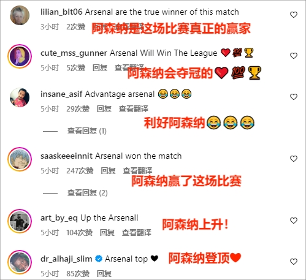The image size is (306, 280).
Task: Open username link saaskeeeinnit
Action: pyautogui.click(x=66, y=156)
